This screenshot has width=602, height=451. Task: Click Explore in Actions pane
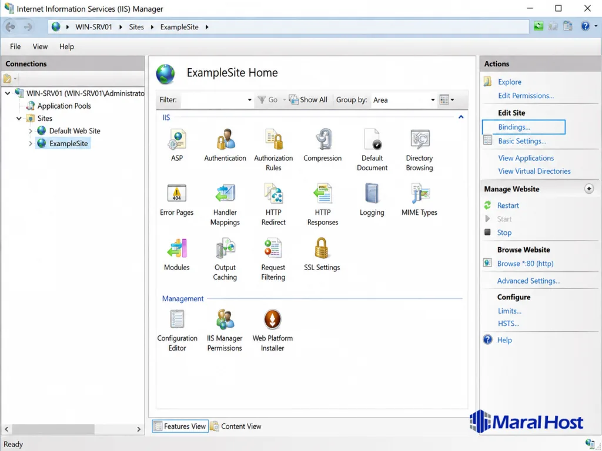click(x=510, y=82)
